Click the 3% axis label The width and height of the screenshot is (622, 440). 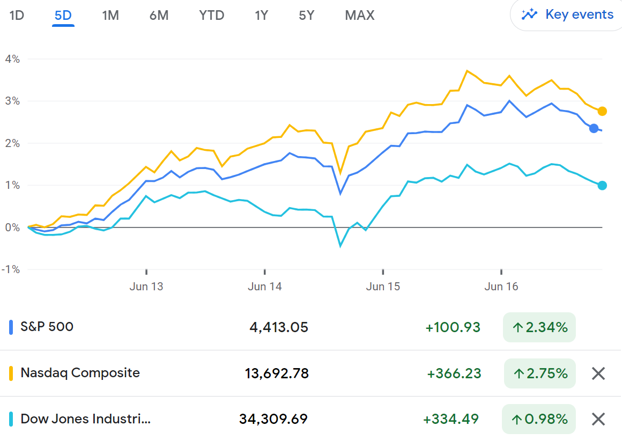[12, 101]
